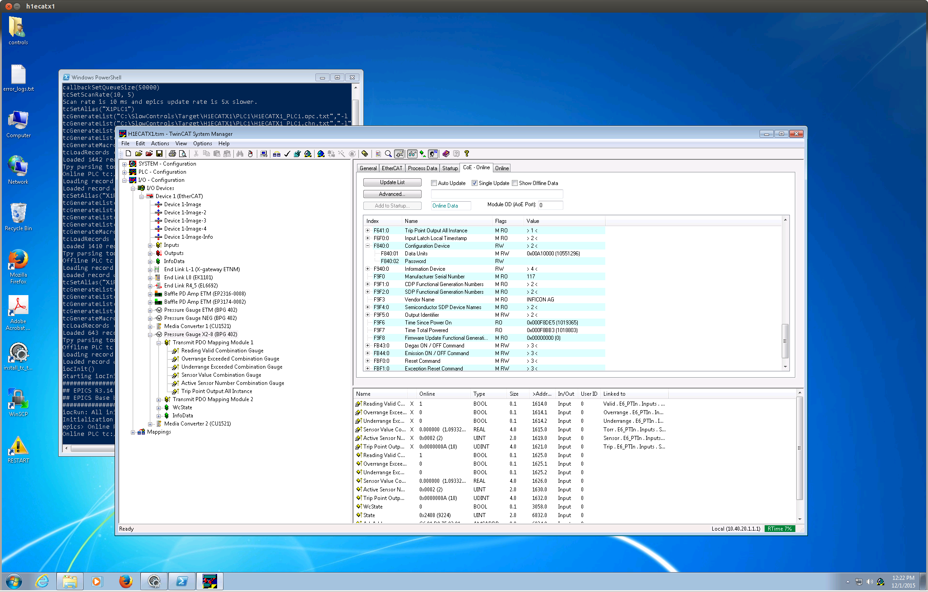The width and height of the screenshot is (928, 592).
Task: Select Sensor Value Combination Gauge tree item
Action: pos(221,375)
